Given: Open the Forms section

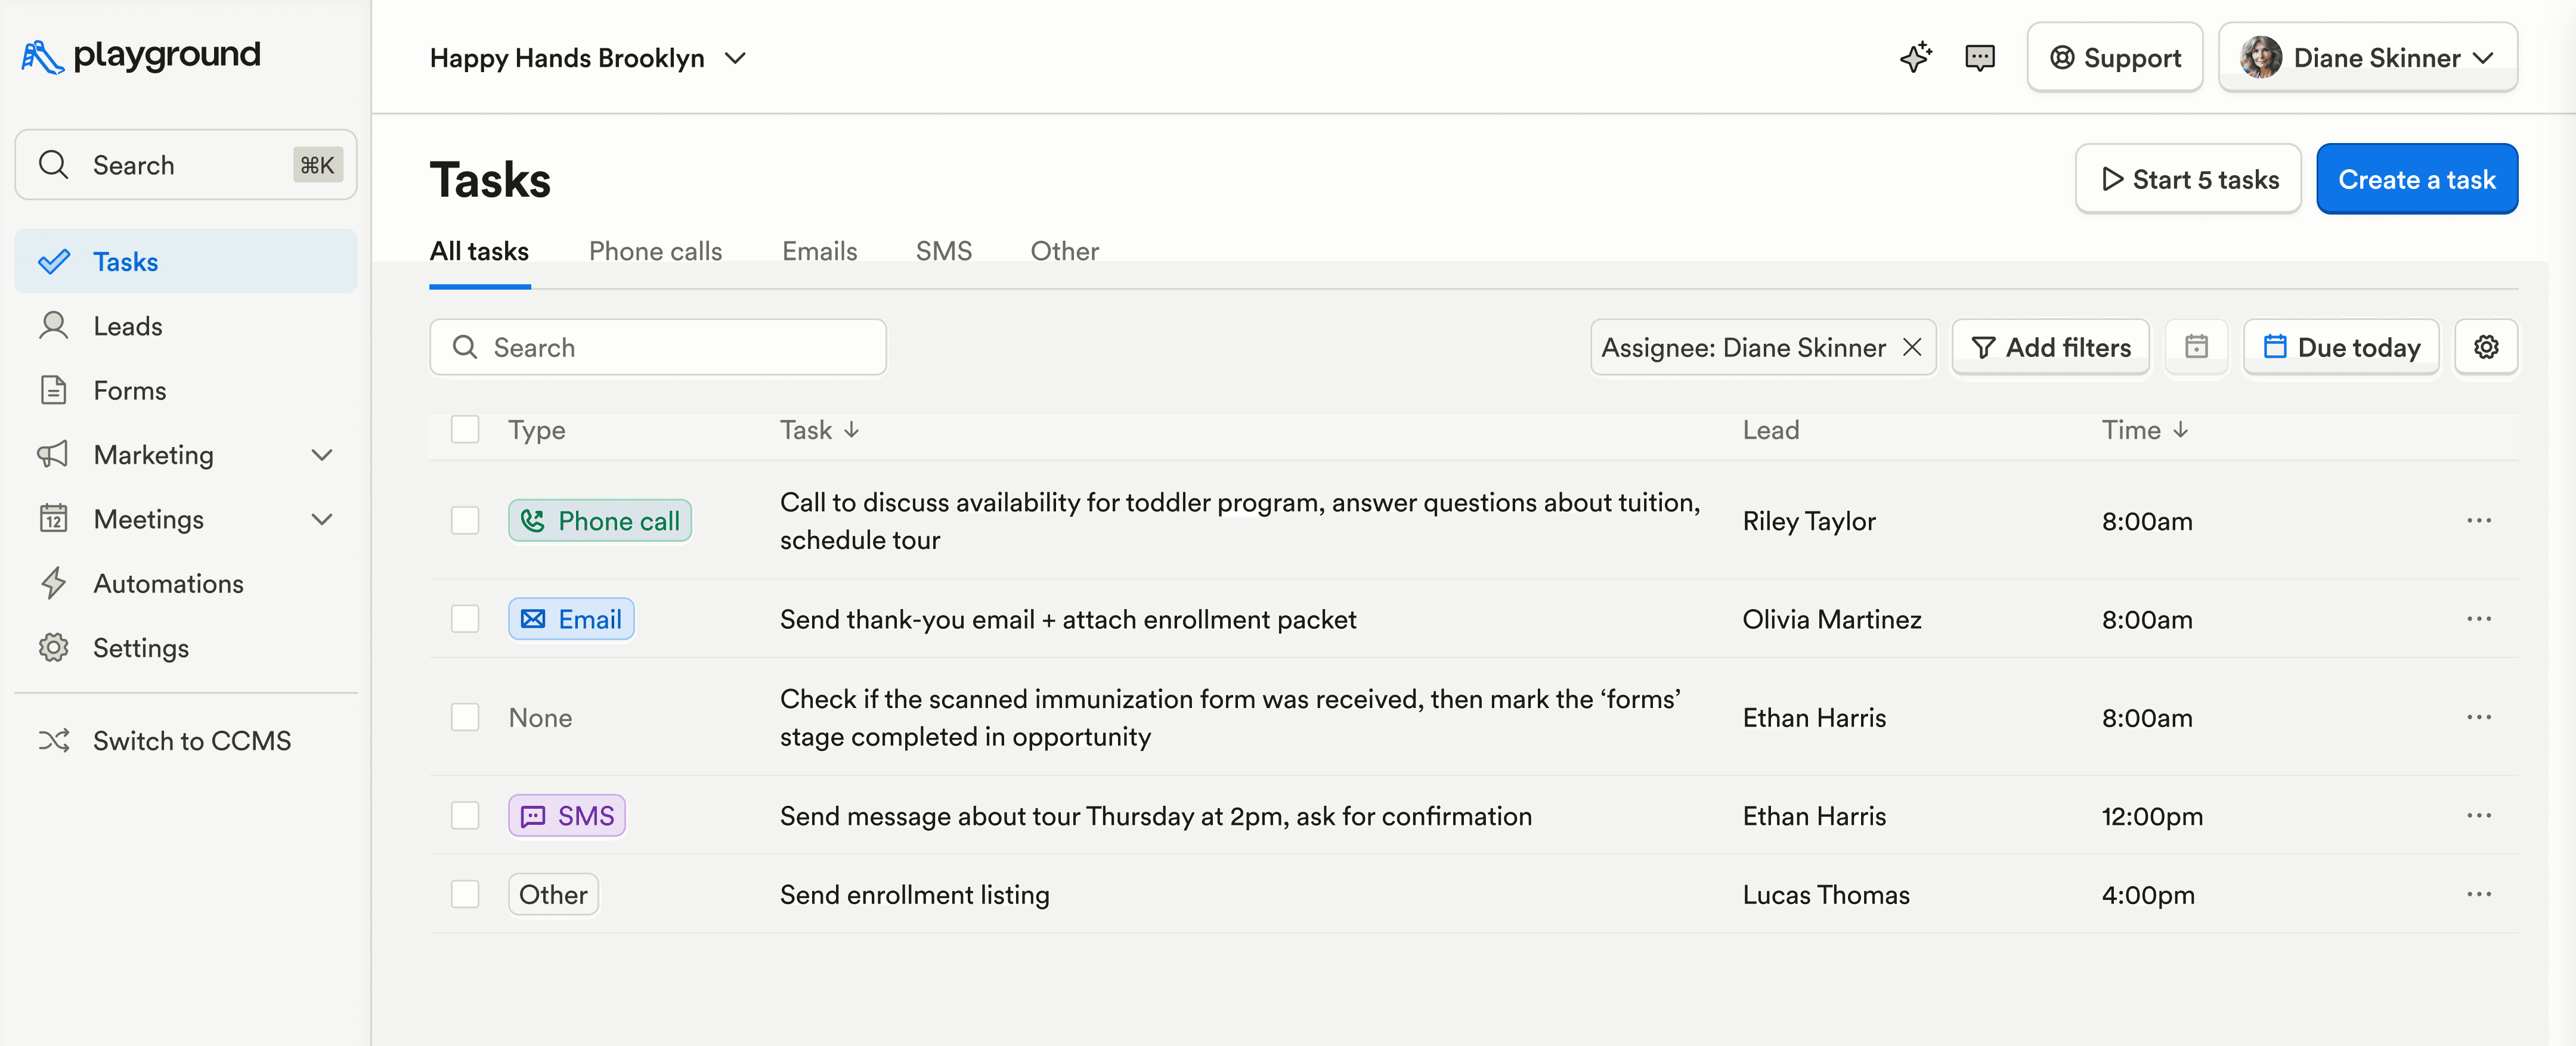Looking at the screenshot, I should [x=129, y=390].
